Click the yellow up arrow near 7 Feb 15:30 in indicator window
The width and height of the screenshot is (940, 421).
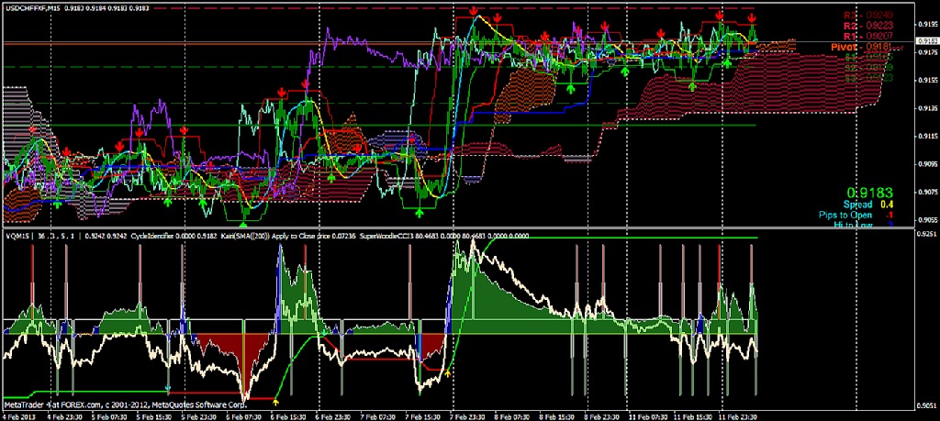(447, 373)
